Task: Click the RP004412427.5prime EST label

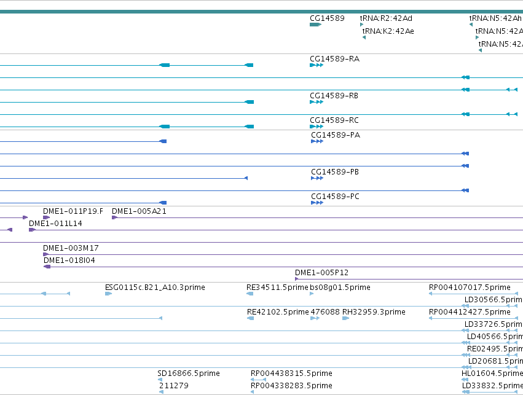Action: pos(470,312)
